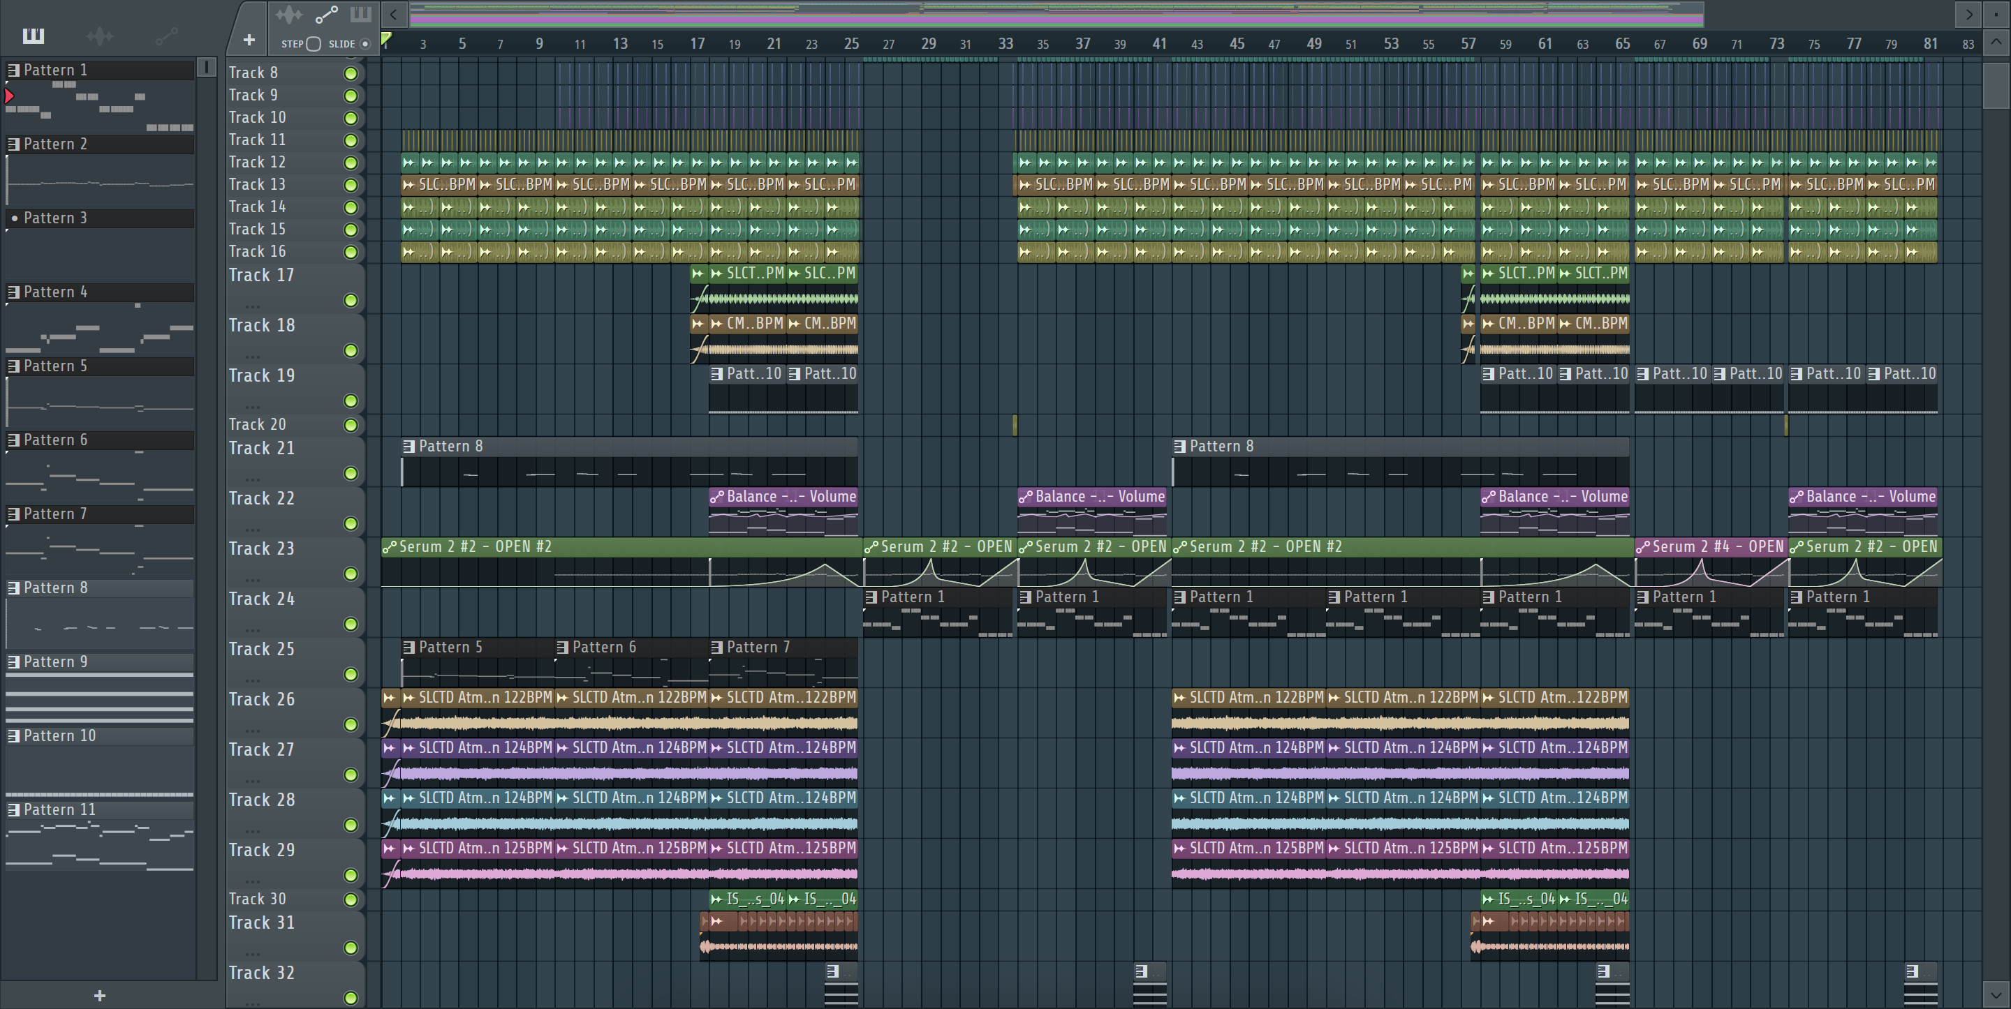Mute Track 23 with its green LED
The width and height of the screenshot is (2011, 1009).
351,574
